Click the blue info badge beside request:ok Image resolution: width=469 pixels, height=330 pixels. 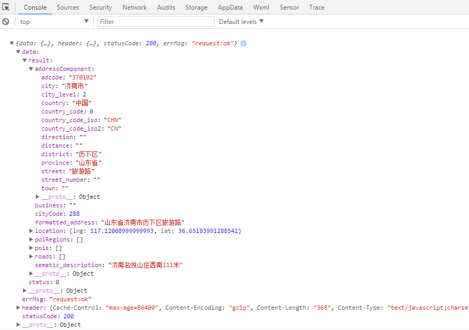pos(243,43)
